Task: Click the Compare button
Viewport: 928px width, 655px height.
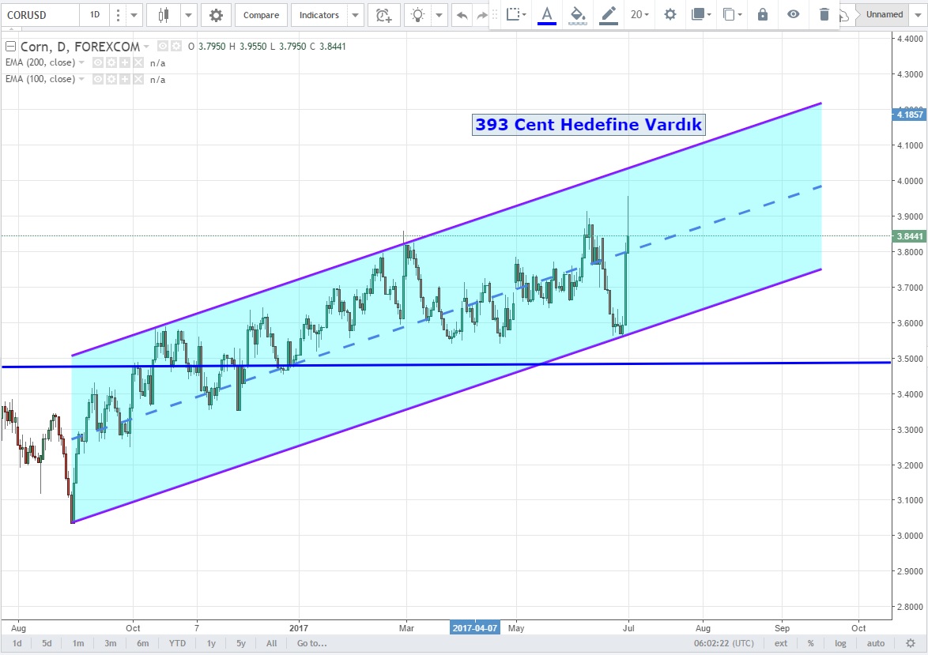Action: [261, 15]
